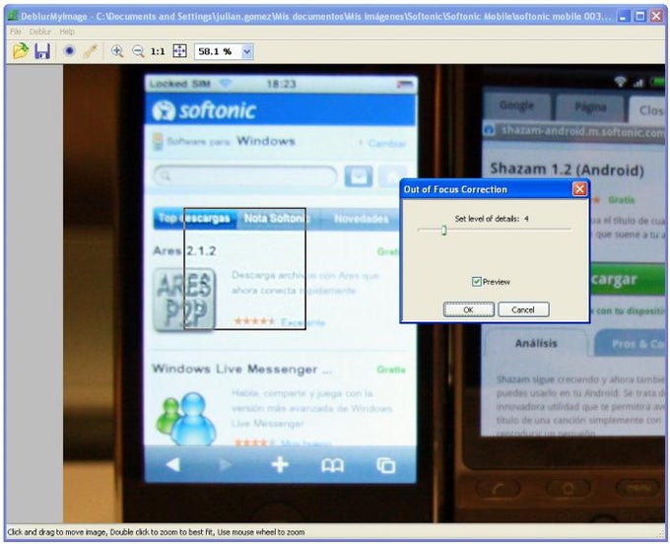Zoom in with the magnifier plus icon
Image resolution: width=670 pixels, height=544 pixels.
pos(116,51)
